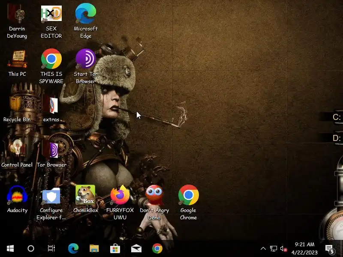Open Task View from the taskbar
The image size is (343, 257).
tap(51, 248)
